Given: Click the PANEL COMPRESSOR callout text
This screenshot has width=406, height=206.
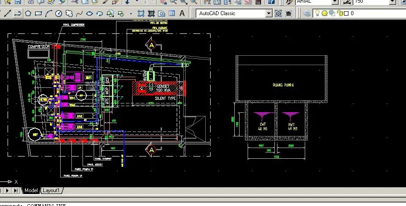Looking at the screenshot, I should [x=74, y=25].
